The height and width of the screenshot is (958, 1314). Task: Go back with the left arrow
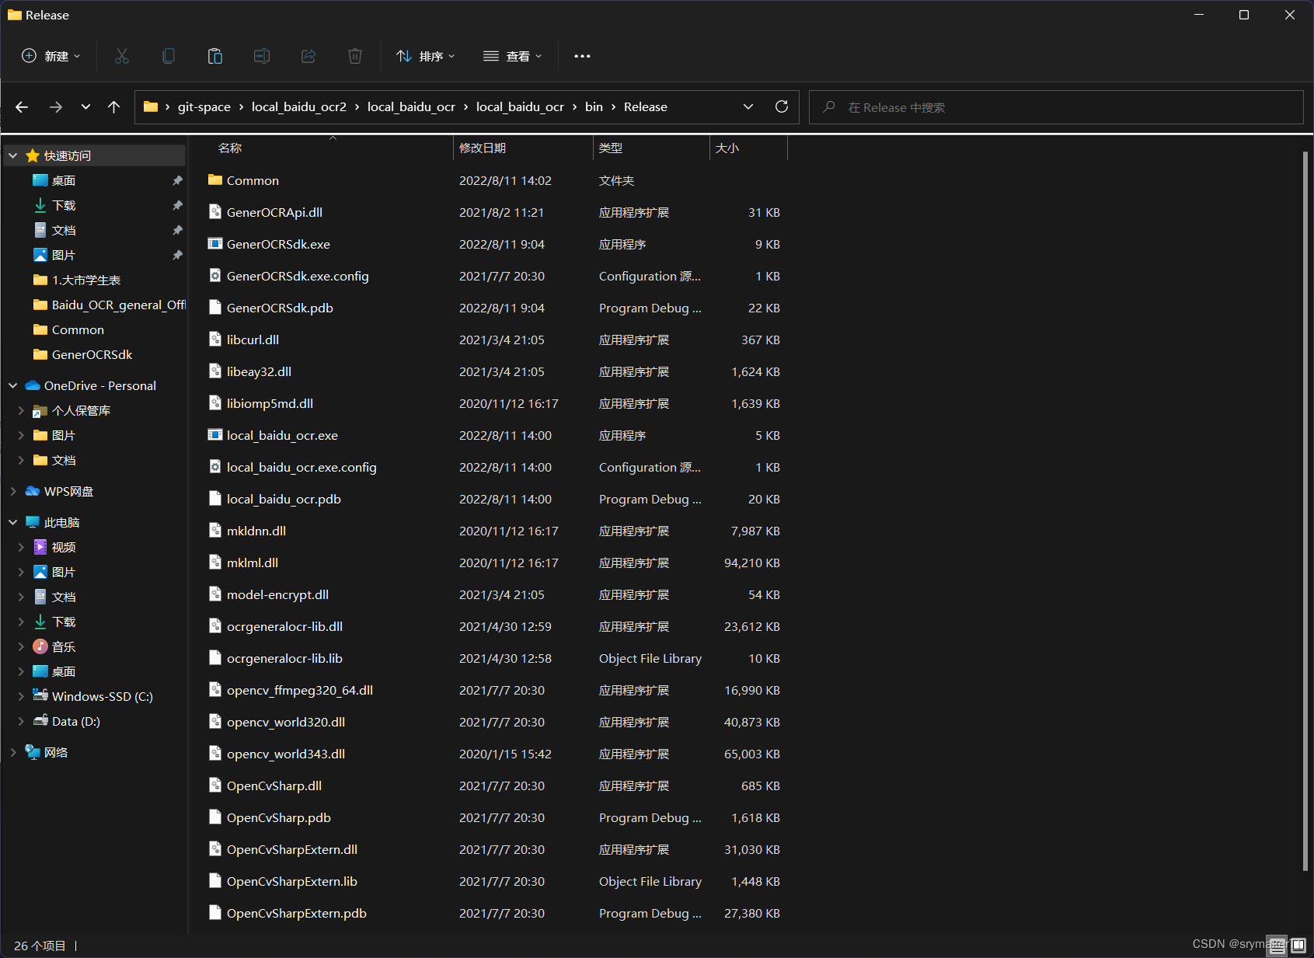pyautogui.click(x=22, y=107)
